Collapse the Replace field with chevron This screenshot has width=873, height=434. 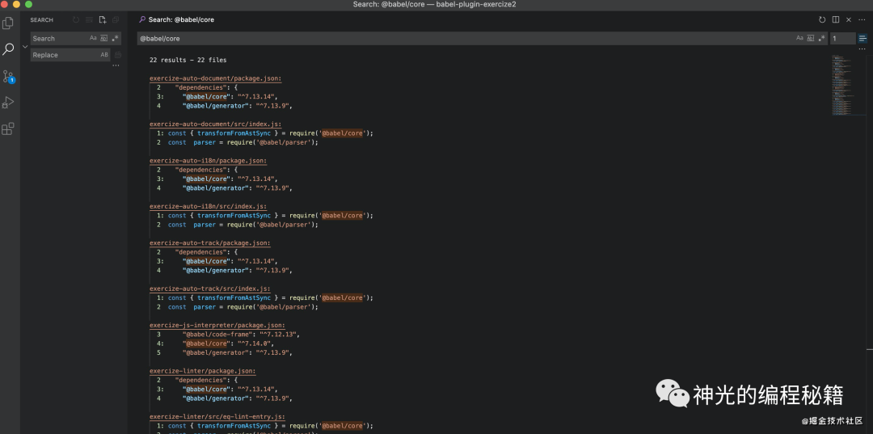pyautogui.click(x=25, y=47)
